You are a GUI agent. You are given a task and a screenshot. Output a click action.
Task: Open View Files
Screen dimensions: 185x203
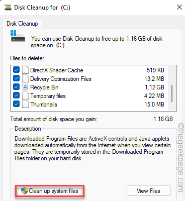(149, 191)
